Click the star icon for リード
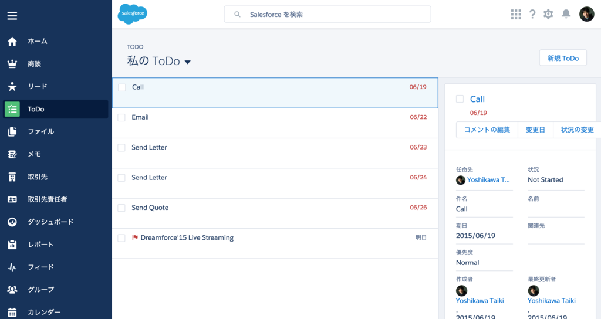The height and width of the screenshot is (319, 601). point(12,87)
